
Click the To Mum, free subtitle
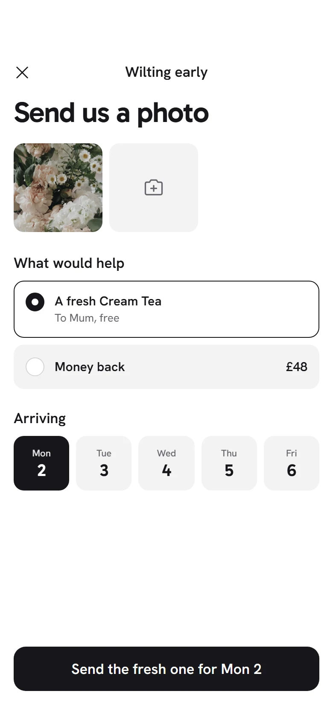point(87,318)
